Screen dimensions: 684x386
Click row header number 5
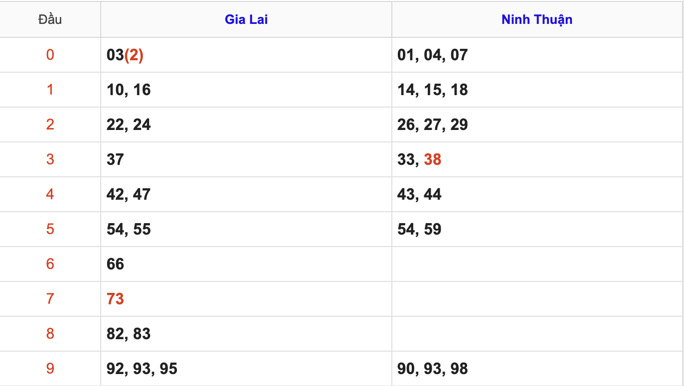(50, 229)
